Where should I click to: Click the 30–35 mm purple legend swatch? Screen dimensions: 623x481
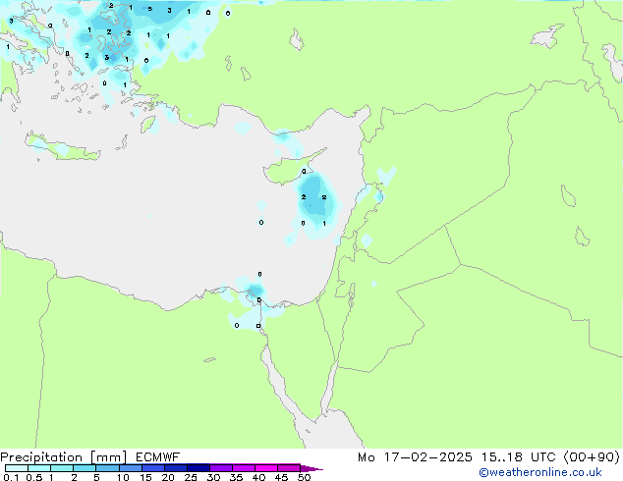[x=220, y=468]
